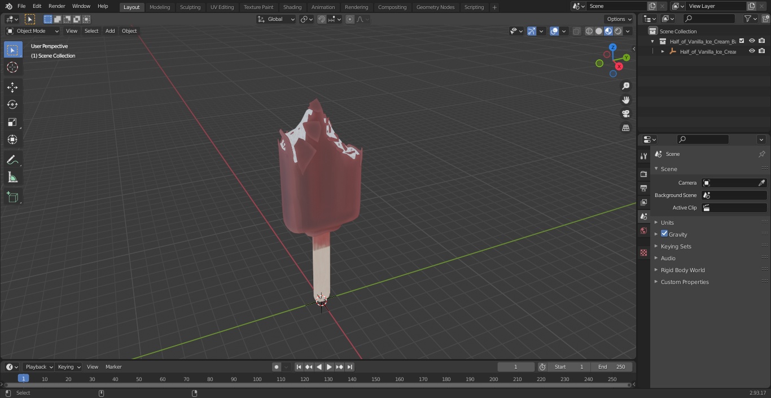
Task: Click the red X axis on gizmo
Action: click(x=619, y=66)
